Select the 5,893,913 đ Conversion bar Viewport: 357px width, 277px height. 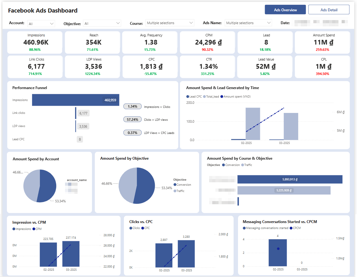[290, 179]
